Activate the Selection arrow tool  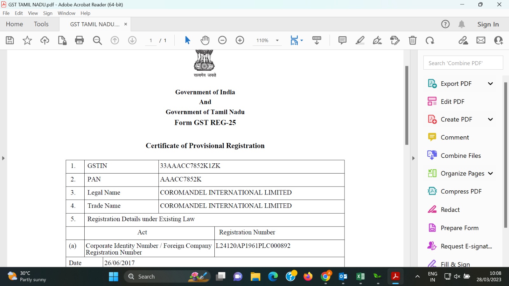click(x=187, y=40)
